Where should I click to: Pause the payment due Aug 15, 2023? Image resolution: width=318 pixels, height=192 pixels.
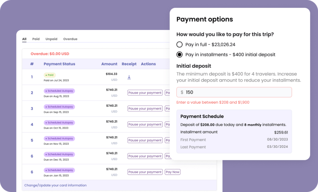[145, 92]
